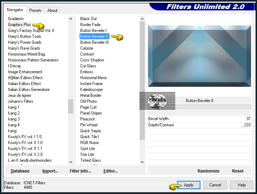Open the Database button
Viewport: 257px width, 194px height.
(20, 171)
